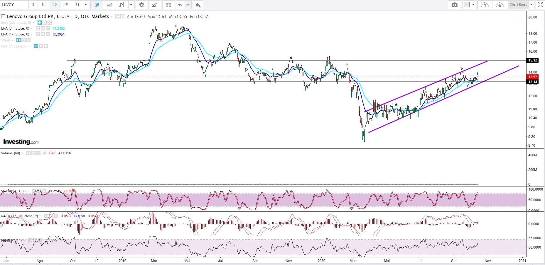545x265 pixels.
Task: Select the 1D interval
Action: pyautogui.click(x=55, y=5)
